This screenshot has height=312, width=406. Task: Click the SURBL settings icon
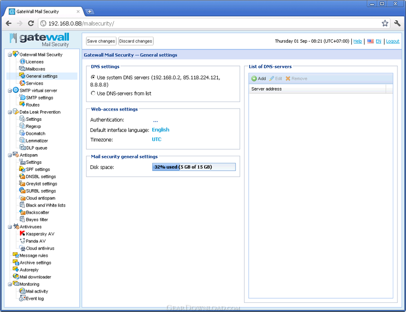tap(22, 191)
